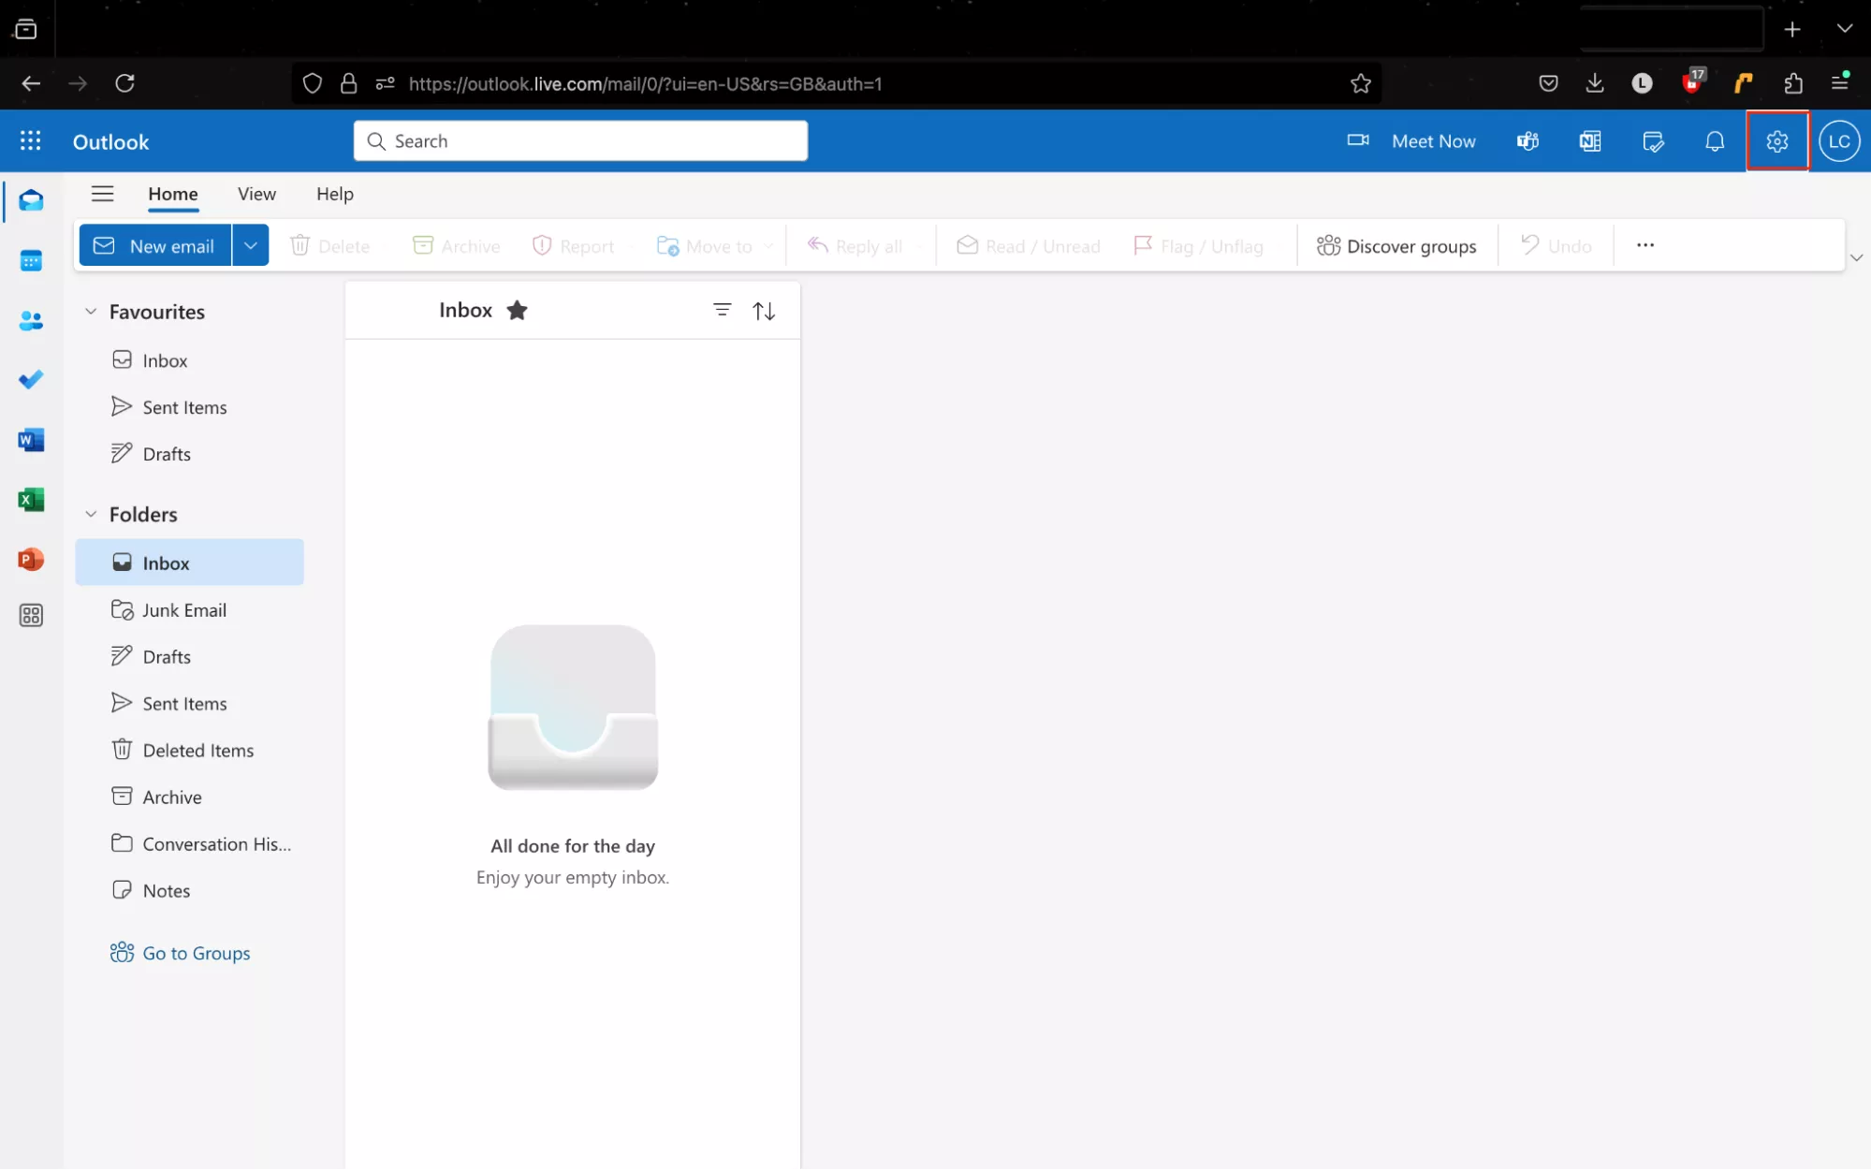This screenshot has height=1170, width=1871.
Task: Open People contacts in sidebar
Action: 31,321
